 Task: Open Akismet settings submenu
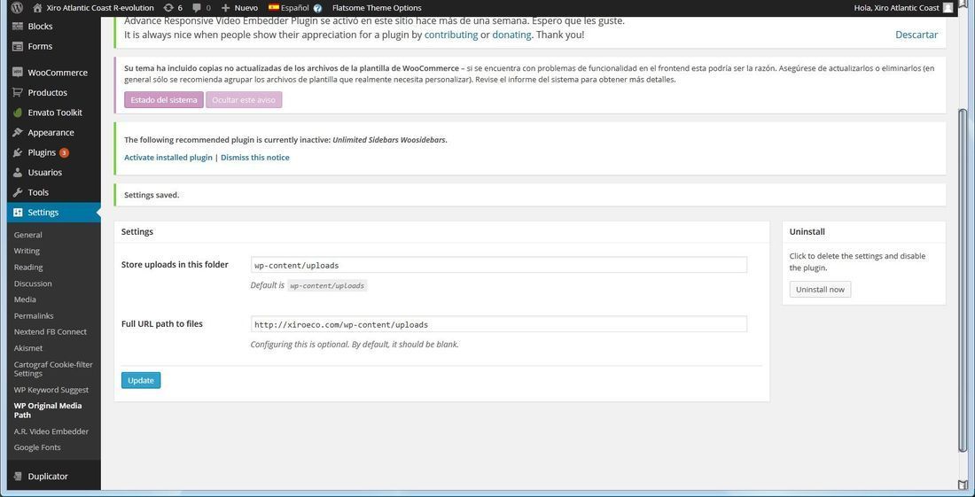28,348
